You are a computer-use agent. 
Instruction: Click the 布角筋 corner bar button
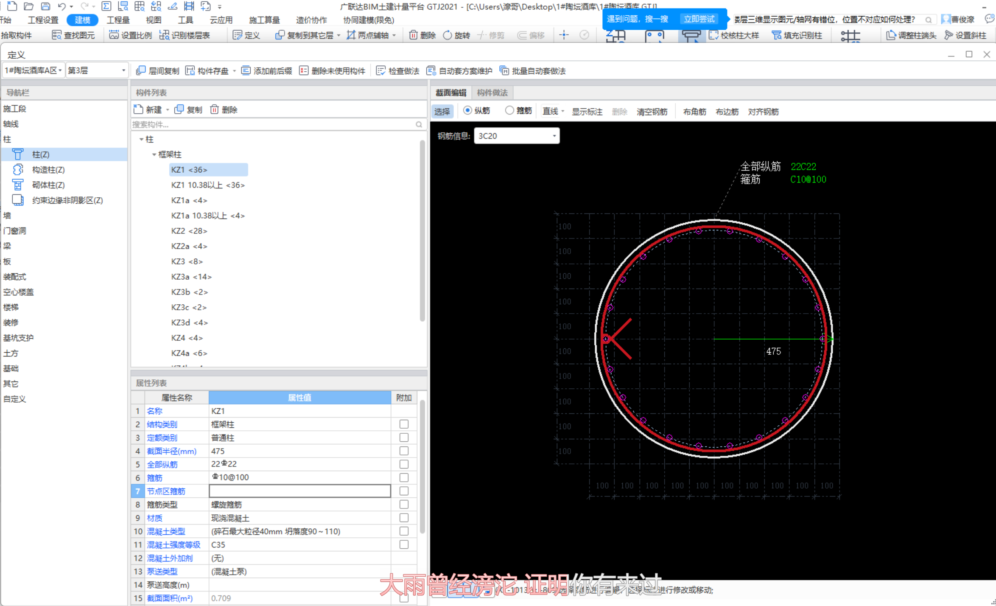694,112
